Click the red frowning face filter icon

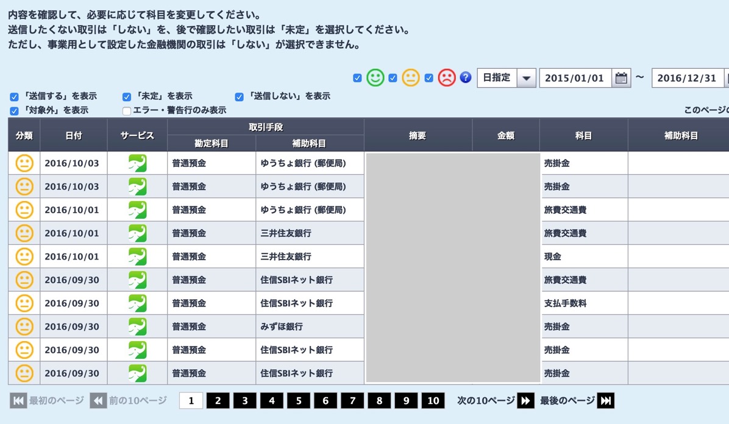click(447, 77)
